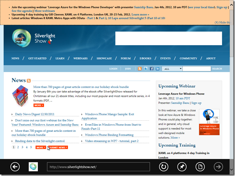Go forward with the forward arrow
This screenshot has width=235, height=176.
(218, 167)
